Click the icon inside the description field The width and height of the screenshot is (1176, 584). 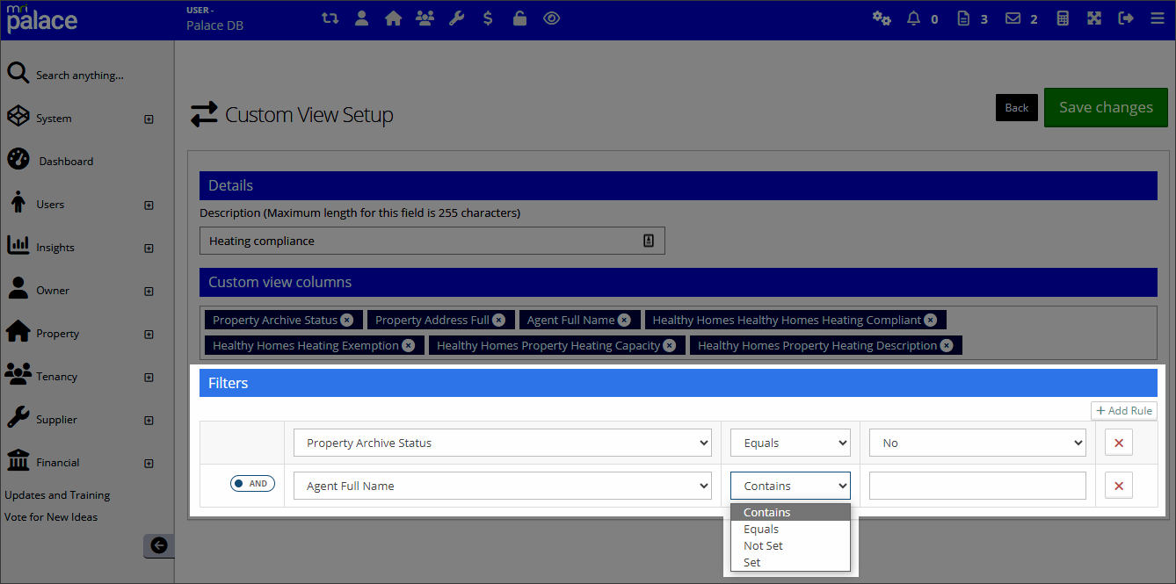(649, 241)
